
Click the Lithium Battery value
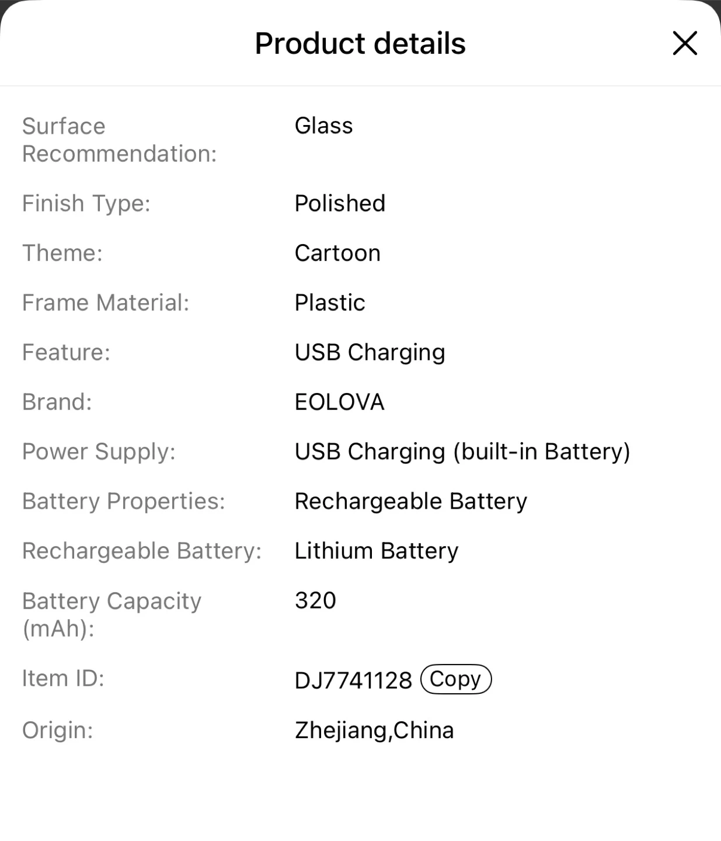click(x=377, y=551)
